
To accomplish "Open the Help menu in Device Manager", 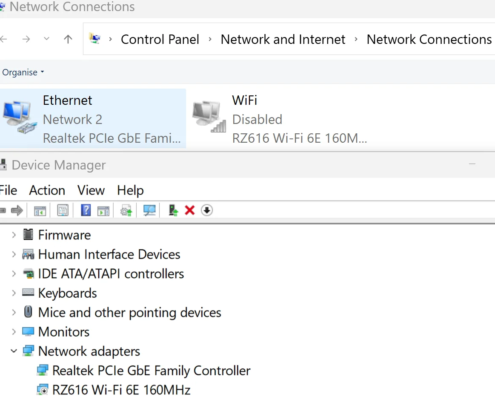I will click(130, 190).
